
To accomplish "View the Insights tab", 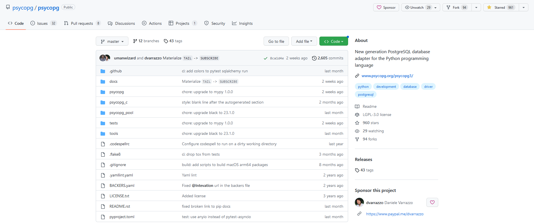I will coord(242,23).
